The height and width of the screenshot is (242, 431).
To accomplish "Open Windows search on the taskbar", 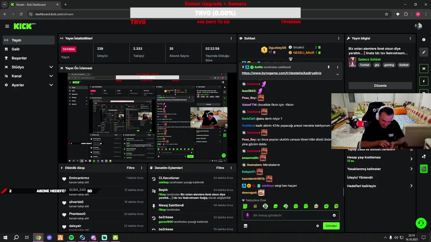I will [x=16, y=238].
